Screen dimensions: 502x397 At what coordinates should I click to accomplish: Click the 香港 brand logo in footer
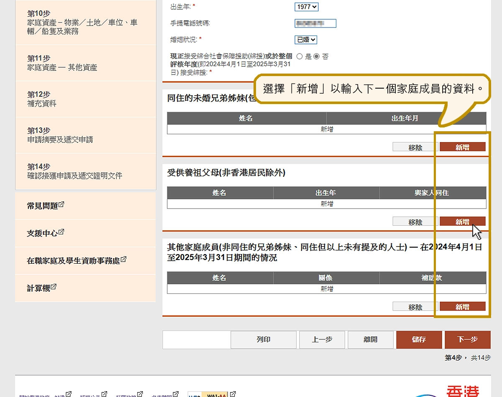coord(462,392)
